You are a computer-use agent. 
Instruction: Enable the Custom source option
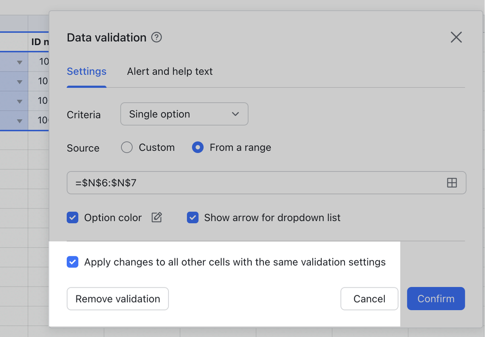pos(126,147)
